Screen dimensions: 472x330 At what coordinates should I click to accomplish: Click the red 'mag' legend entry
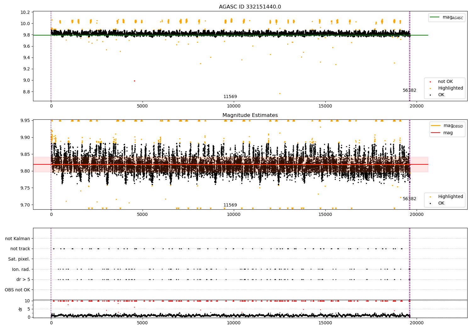(x=448, y=133)
